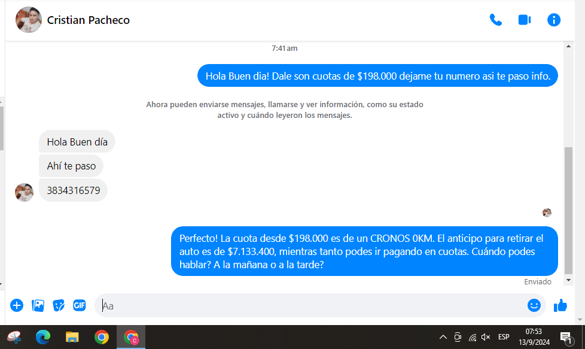Send a thumbs-up like
This screenshot has height=349, width=585.
tap(560, 305)
